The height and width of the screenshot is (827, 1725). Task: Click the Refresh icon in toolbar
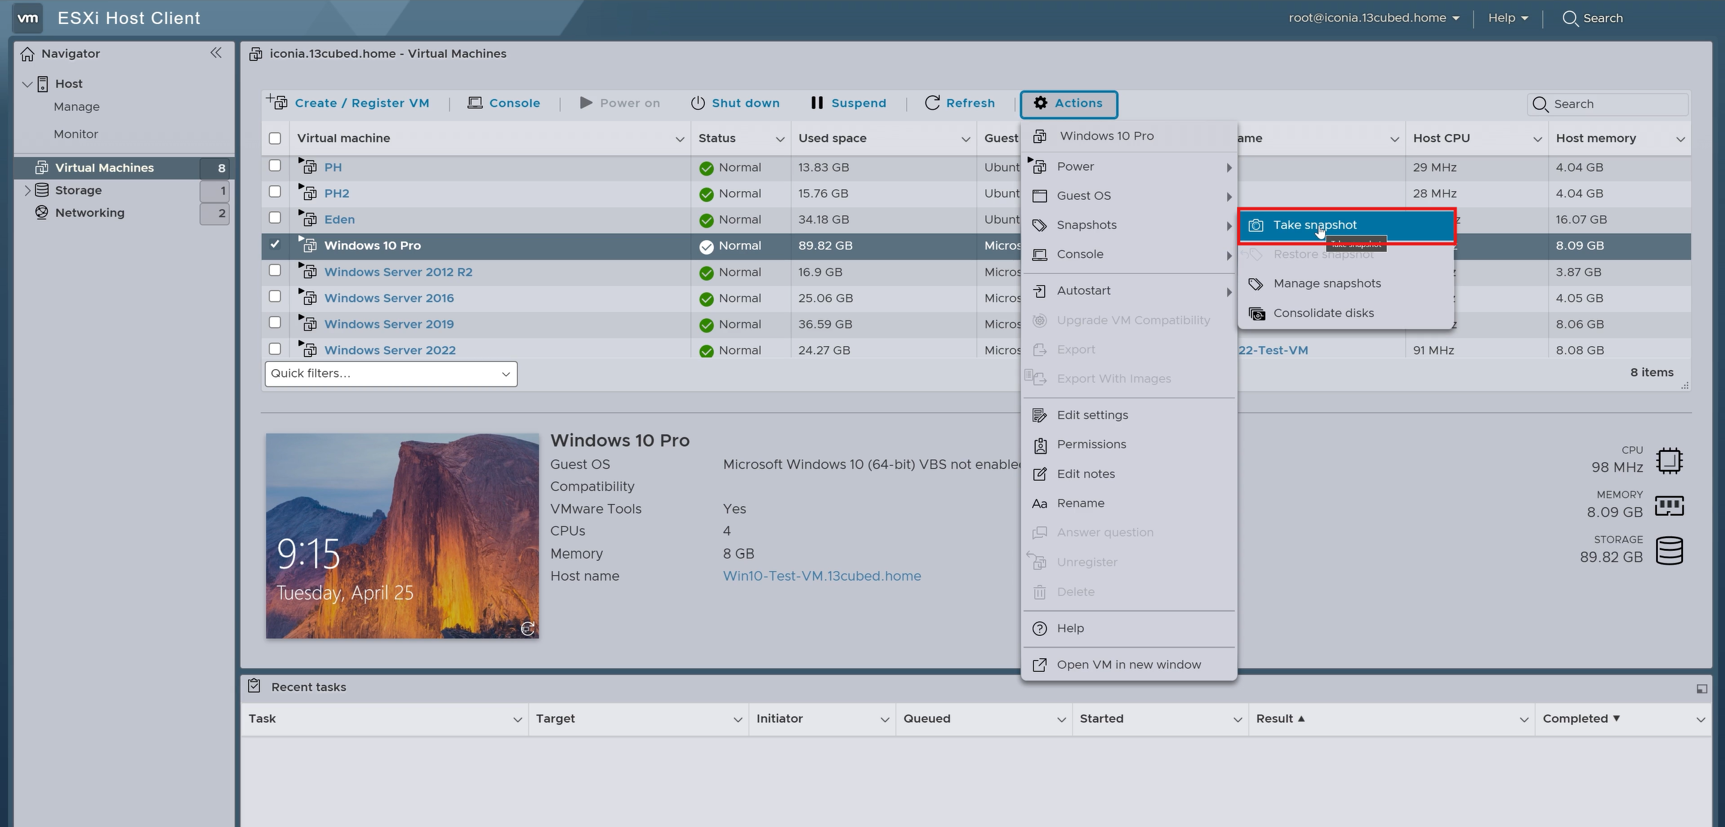tap(931, 103)
